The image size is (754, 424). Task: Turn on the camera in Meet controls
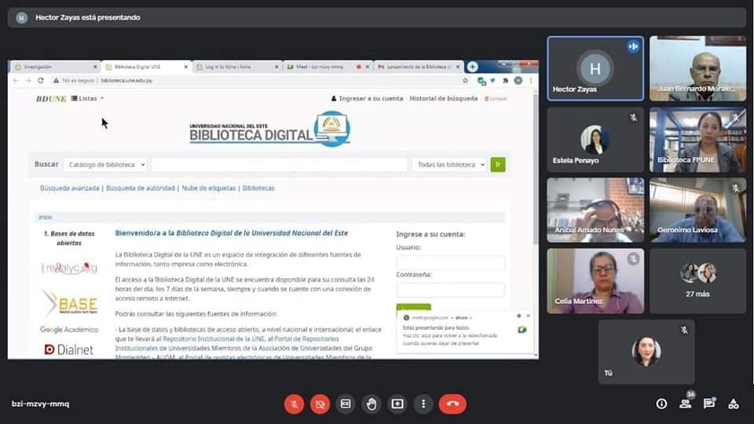(x=320, y=404)
